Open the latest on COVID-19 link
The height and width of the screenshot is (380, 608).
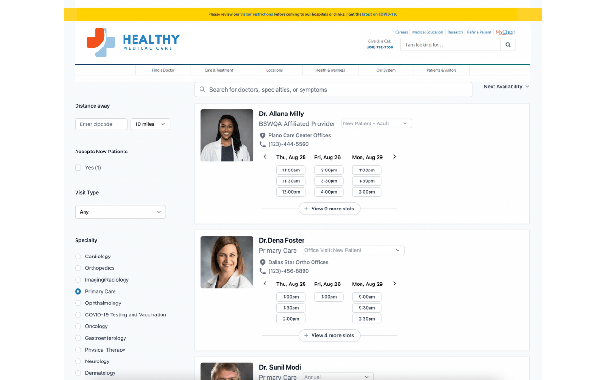coord(379,14)
